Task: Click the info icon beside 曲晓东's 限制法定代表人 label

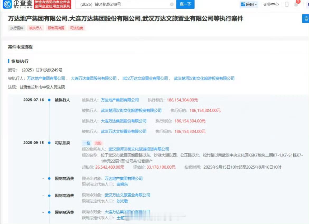Action: [111, 184]
